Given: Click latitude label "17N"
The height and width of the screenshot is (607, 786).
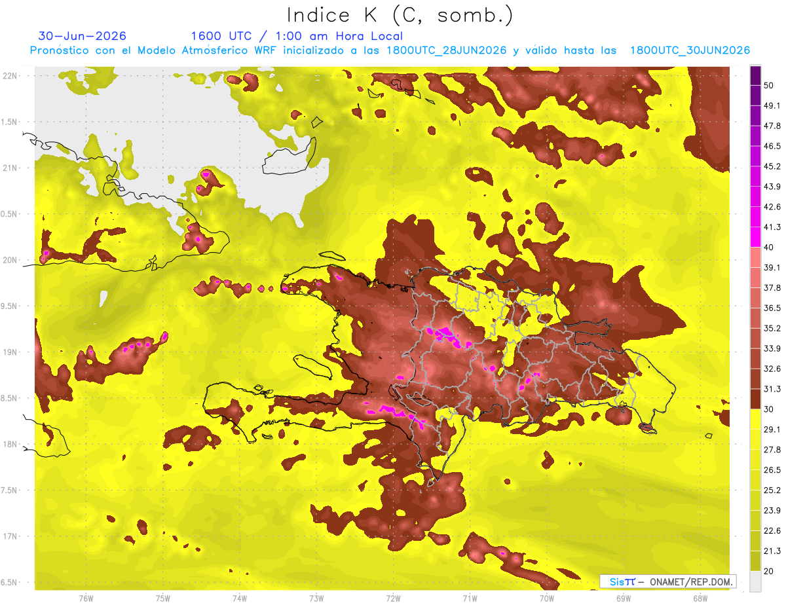Looking at the screenshot, I should (x=10, y=536).
